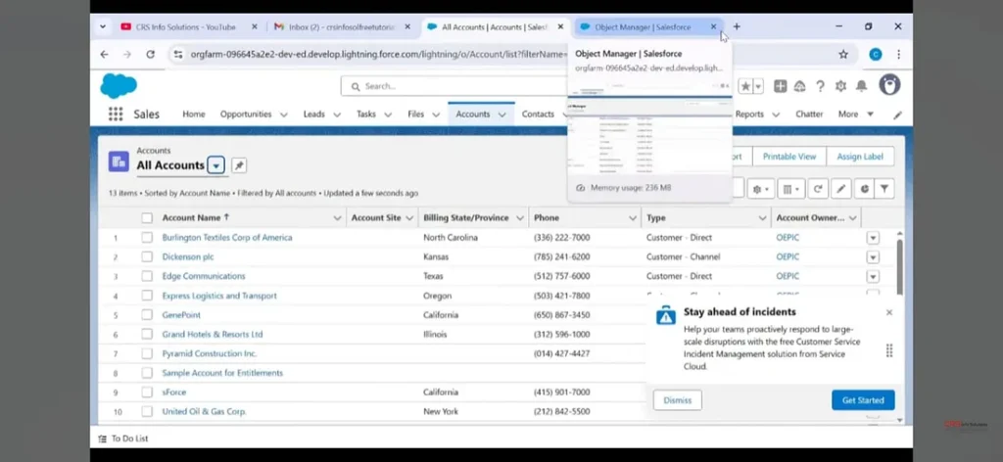Refresh the accounts list view
Viewport: 1003px width, 462px height.
coord(817,188)
